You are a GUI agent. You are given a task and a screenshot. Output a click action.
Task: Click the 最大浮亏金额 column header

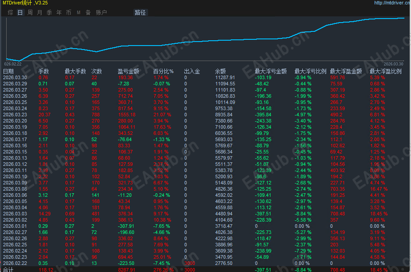point(270,71)
